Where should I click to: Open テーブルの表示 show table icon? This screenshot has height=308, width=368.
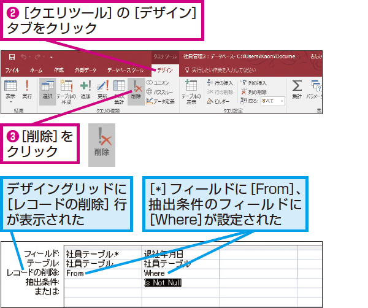tap(191, 89)
